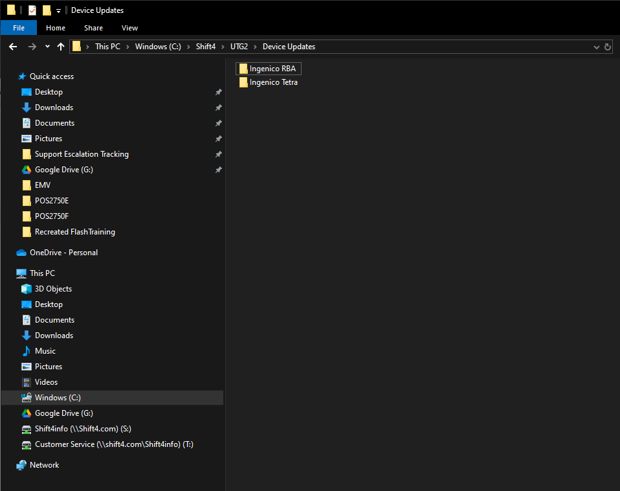
Task: Open the File menu
Action: 19,28
